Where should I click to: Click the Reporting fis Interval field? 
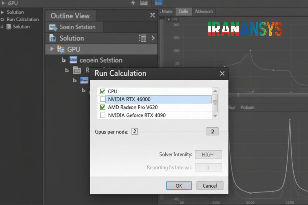click(208, 168)
